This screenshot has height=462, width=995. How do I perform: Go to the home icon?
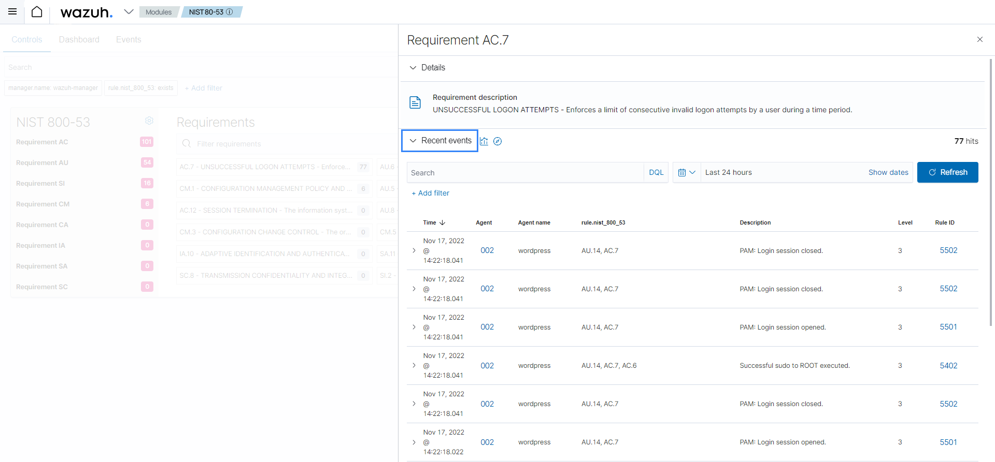(37, 11)
